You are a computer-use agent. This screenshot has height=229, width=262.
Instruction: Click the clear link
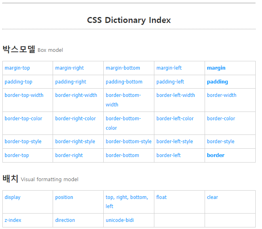tap(213, 197)
